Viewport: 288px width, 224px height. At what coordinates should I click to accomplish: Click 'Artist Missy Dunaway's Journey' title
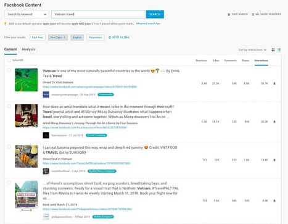(90, 123)
